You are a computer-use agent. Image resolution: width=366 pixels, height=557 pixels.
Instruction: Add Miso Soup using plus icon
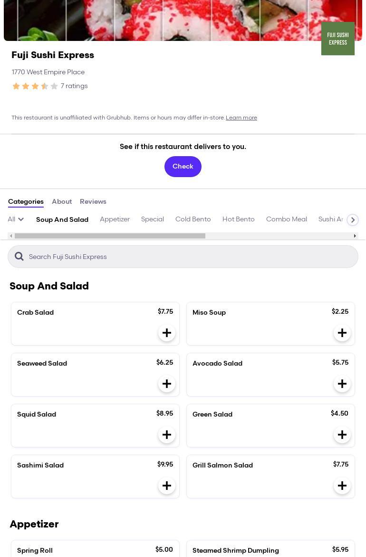click(342, 333)
